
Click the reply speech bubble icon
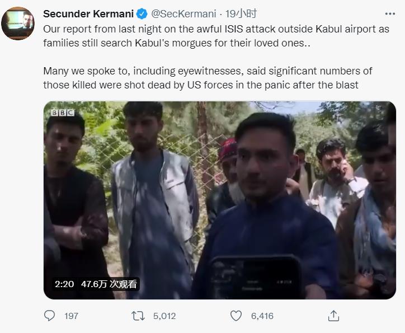pyautogui.click(x=50, y=316)
